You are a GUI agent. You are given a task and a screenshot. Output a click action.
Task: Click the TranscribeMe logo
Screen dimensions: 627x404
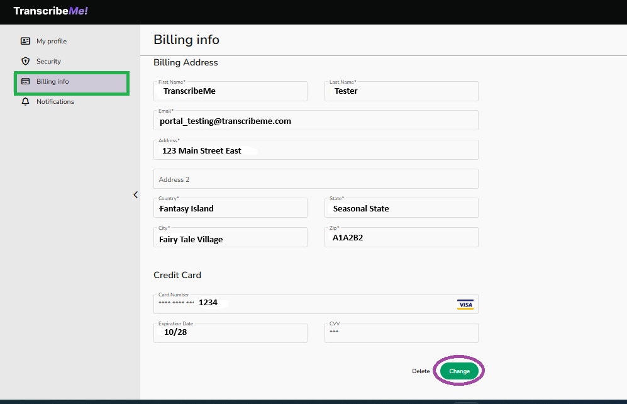[50, 11]
